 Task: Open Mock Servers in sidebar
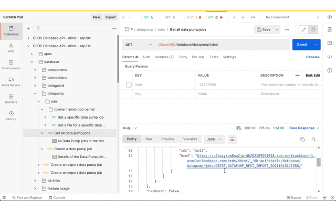click(11, 82)
